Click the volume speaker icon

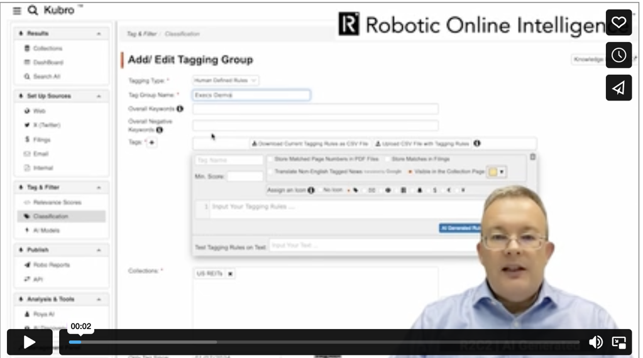tap(595, 342)
